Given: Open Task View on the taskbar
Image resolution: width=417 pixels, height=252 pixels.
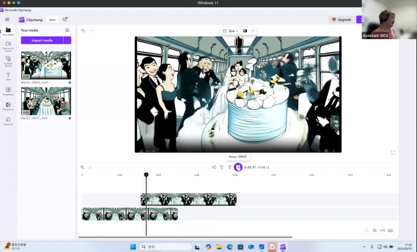Looking at the screenshot, I should (x=197, y=247).
